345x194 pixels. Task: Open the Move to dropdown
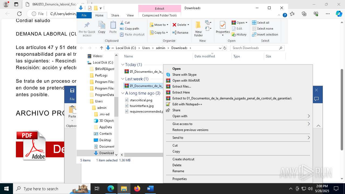coord(159,25)
